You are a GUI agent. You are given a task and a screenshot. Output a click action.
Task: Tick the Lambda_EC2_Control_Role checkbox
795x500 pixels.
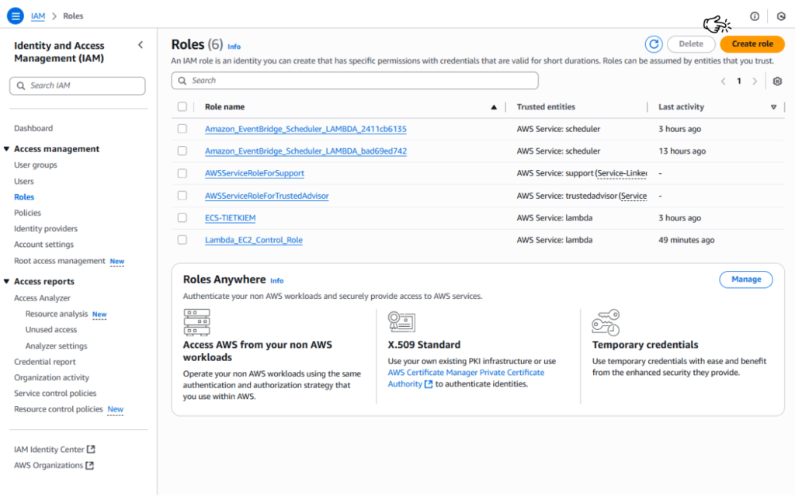click(182, 240)
